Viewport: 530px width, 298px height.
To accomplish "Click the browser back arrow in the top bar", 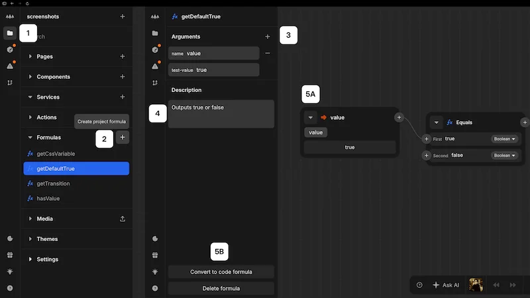I will click(12, 3).
